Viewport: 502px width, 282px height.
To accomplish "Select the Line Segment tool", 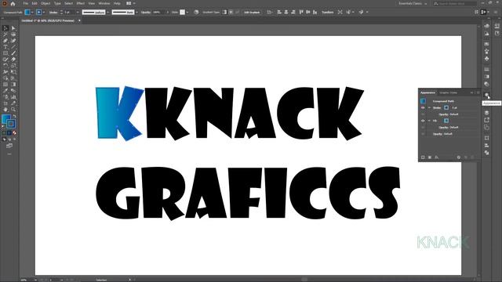I will coord(13,47).
